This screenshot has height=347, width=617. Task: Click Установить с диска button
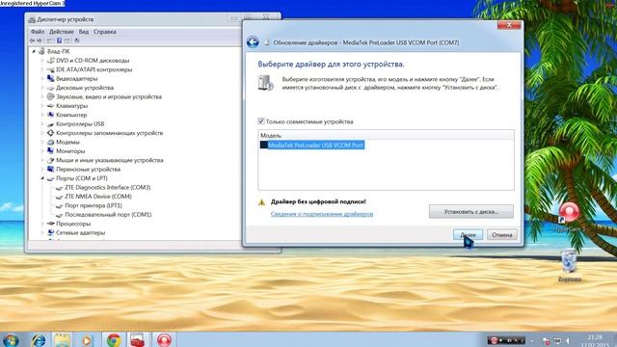click(x=471, y=211)
